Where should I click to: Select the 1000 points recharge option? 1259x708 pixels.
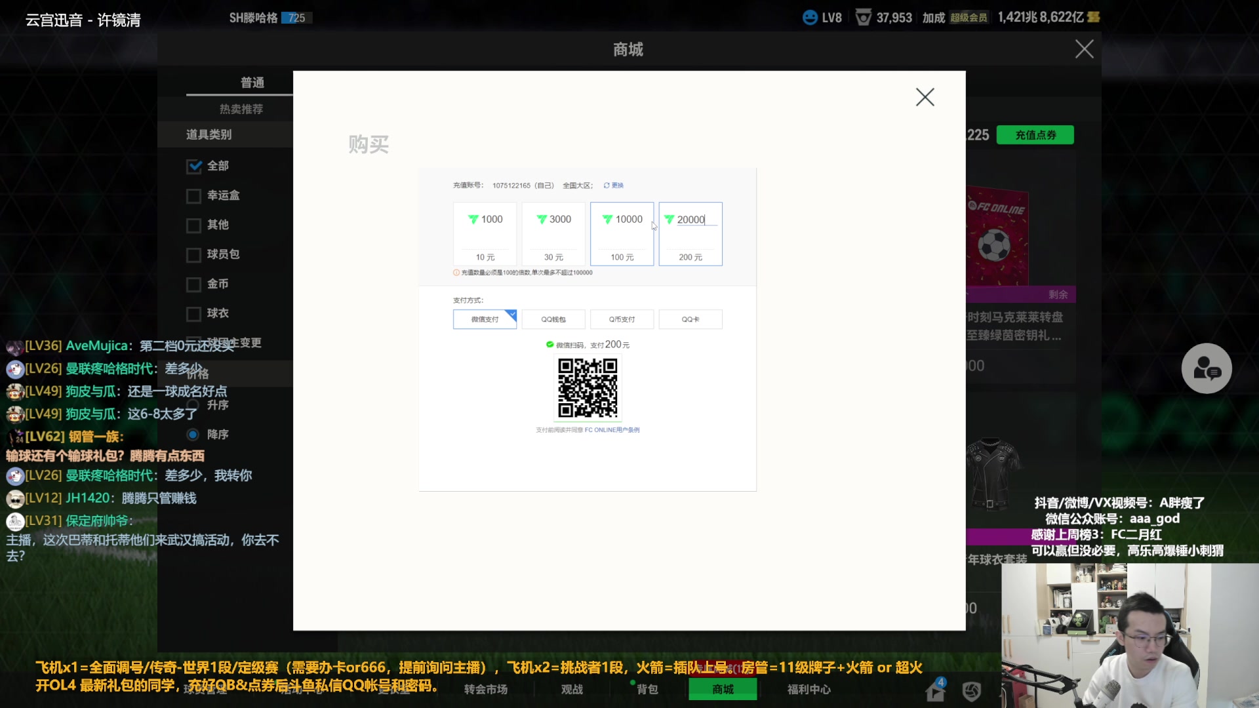coord(485,233)
